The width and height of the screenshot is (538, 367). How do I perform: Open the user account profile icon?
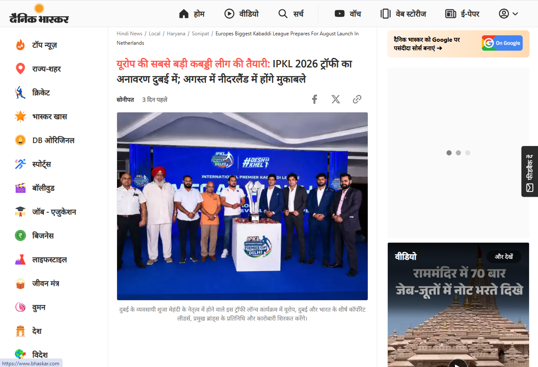(x=504, y=14)
